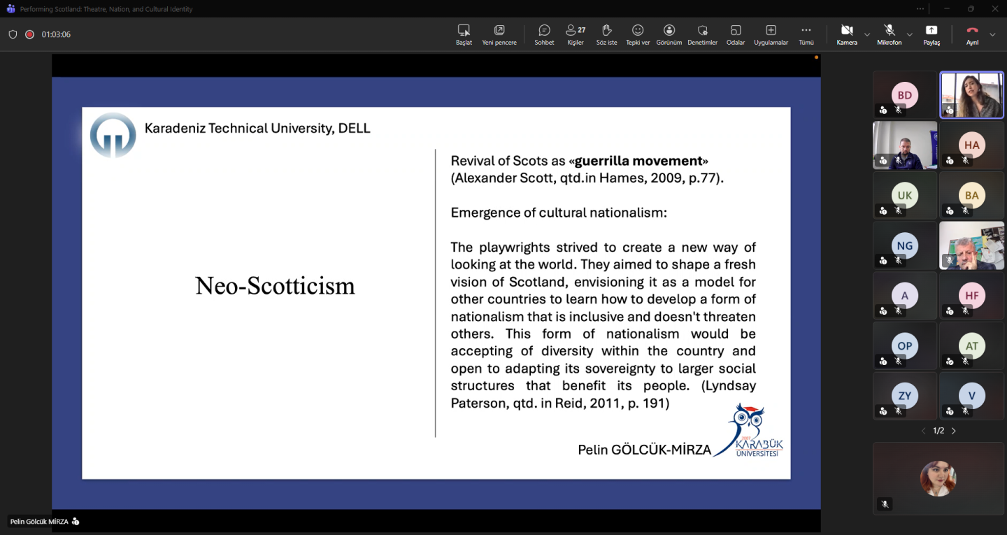Image resolution: width=1007 pixels, height=535 pixels.
Task: Open Tepki ver reactions
Action: pos(638,34)
